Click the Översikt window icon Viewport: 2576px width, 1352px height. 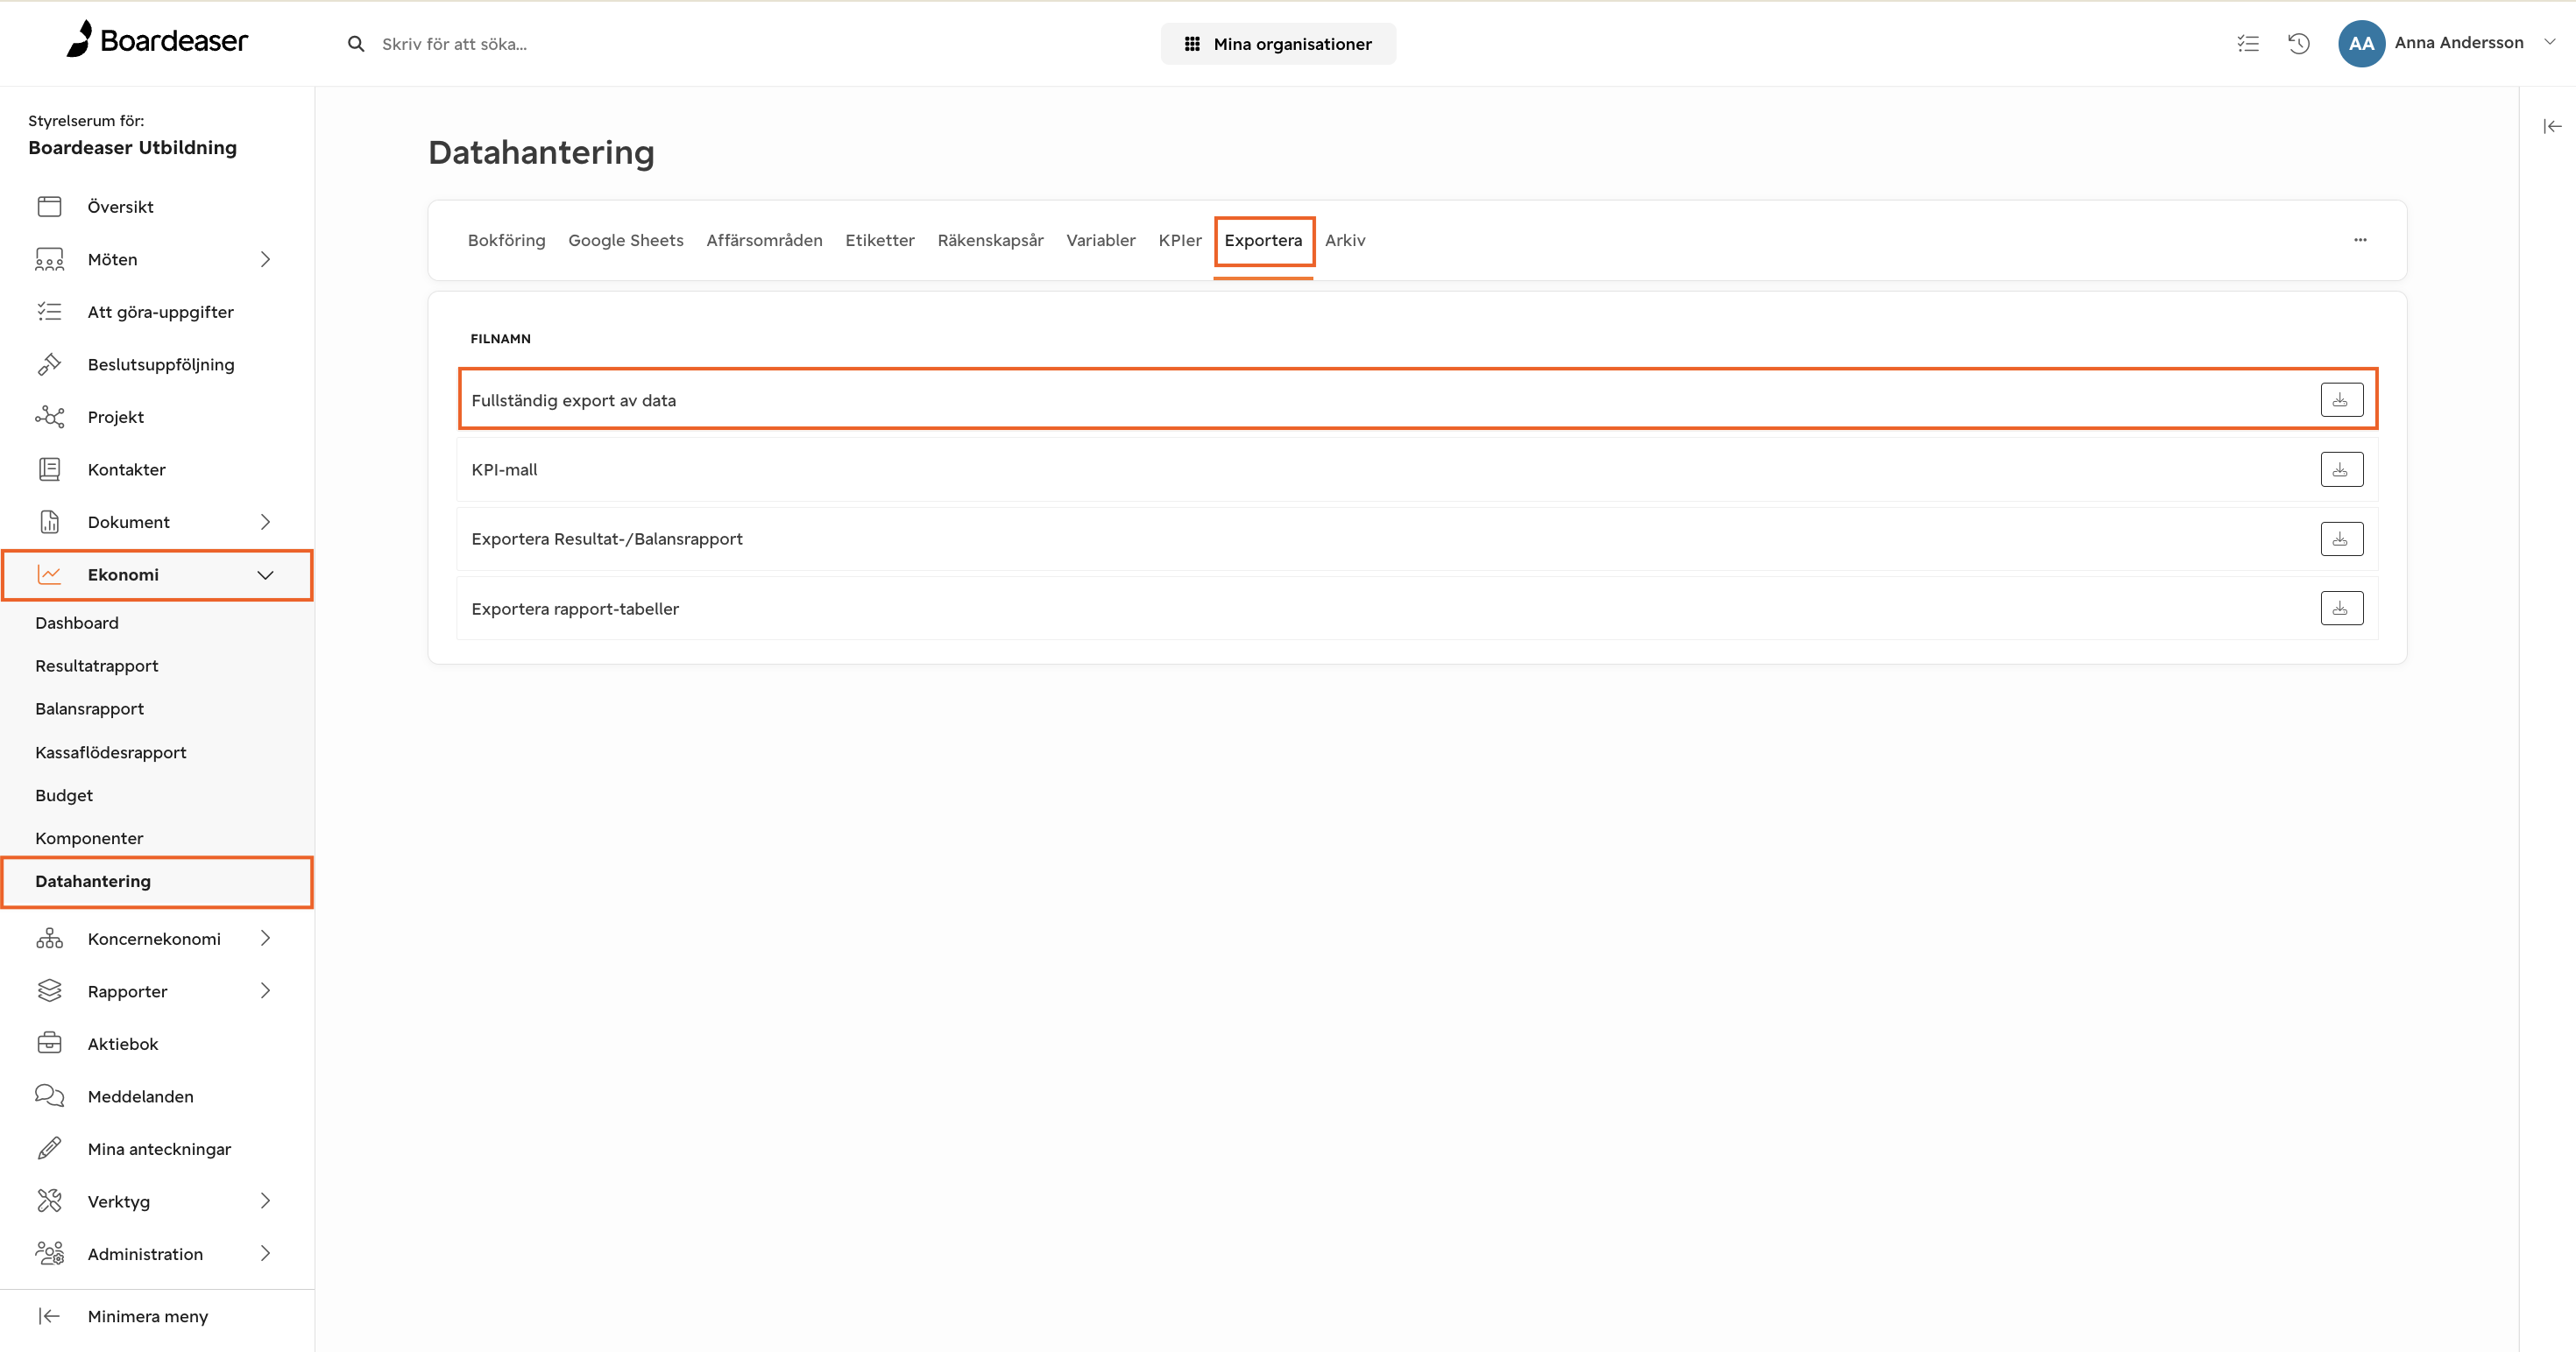(x=49, y=207)
